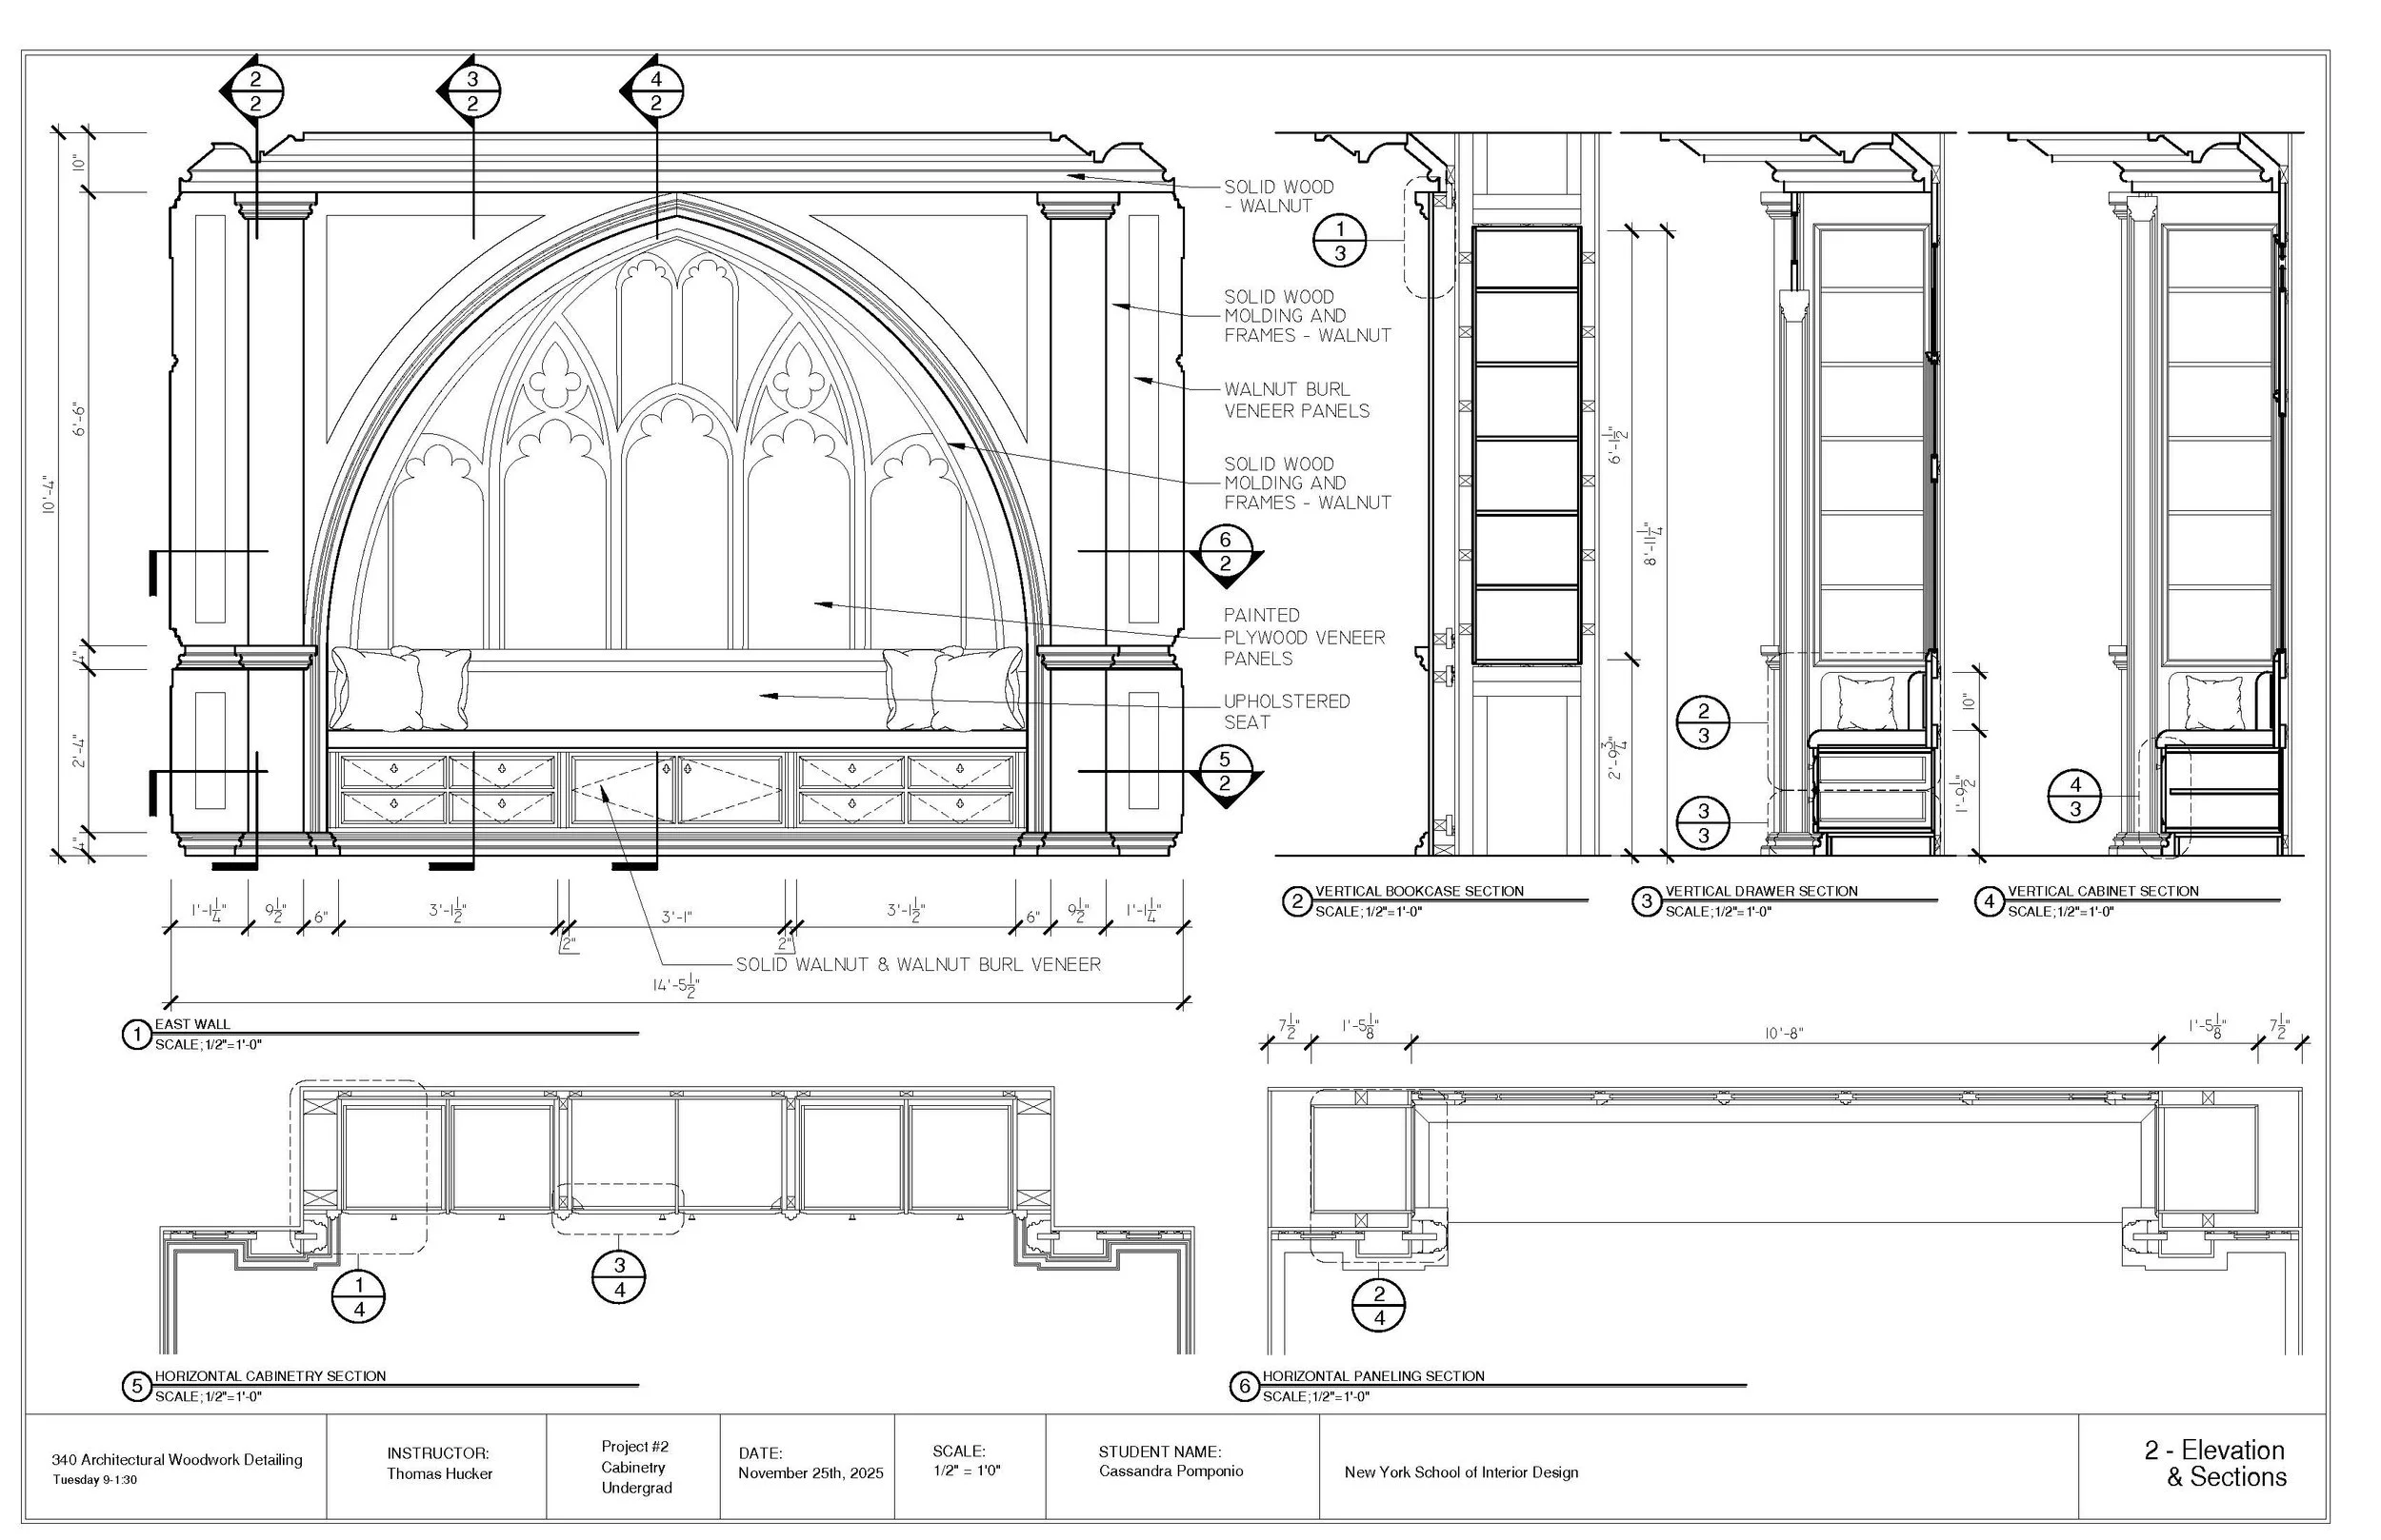This screenshot has height=1540, width=2381.
Task: Select the "EAST WALL" view title
Action: click(192, 1024)
